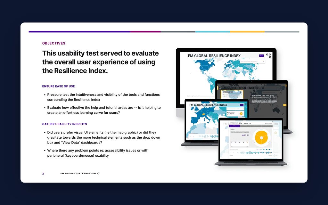This screenshot has height=205, width=328.
Task: Click the bullet starting 'Where there any problem points'
Action: coord(98,153)
